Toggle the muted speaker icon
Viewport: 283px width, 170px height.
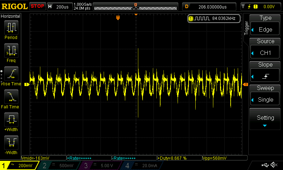[x=274, y=165]
